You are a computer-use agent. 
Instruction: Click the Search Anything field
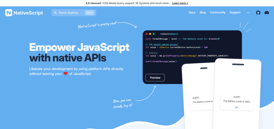[x=74, y=13]
